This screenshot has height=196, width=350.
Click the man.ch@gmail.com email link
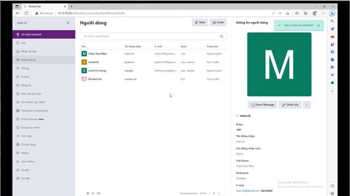tap(248, 191)
